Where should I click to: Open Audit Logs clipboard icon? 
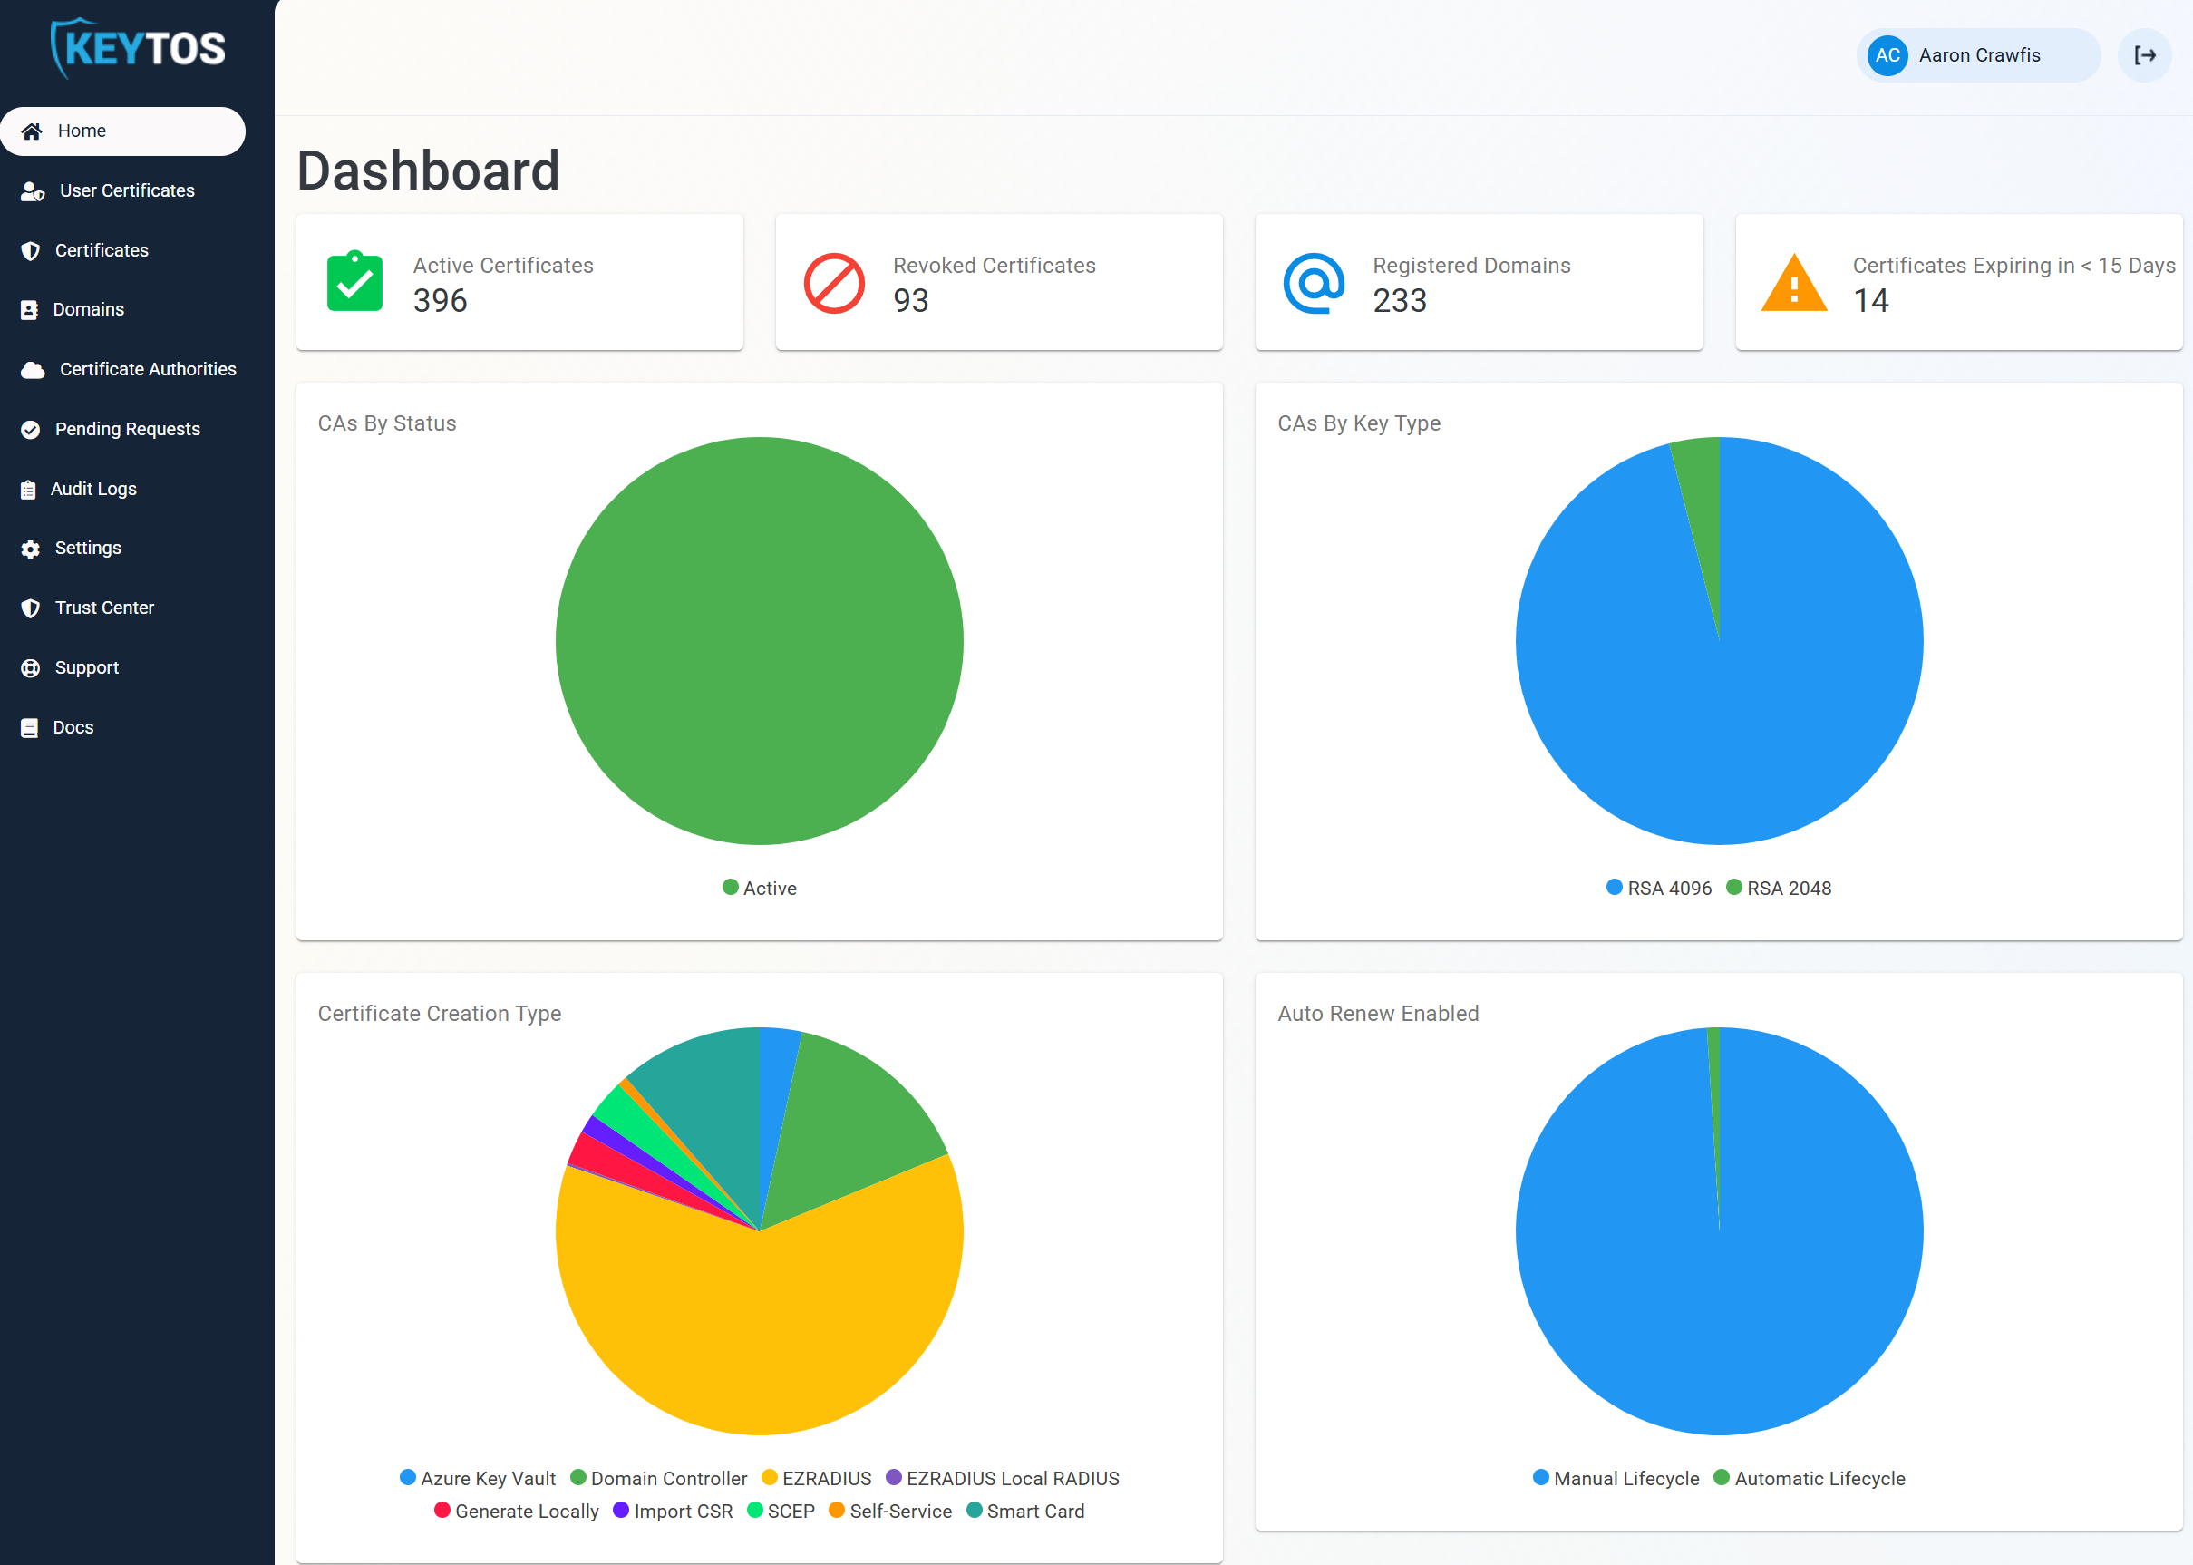coord(30,489)
